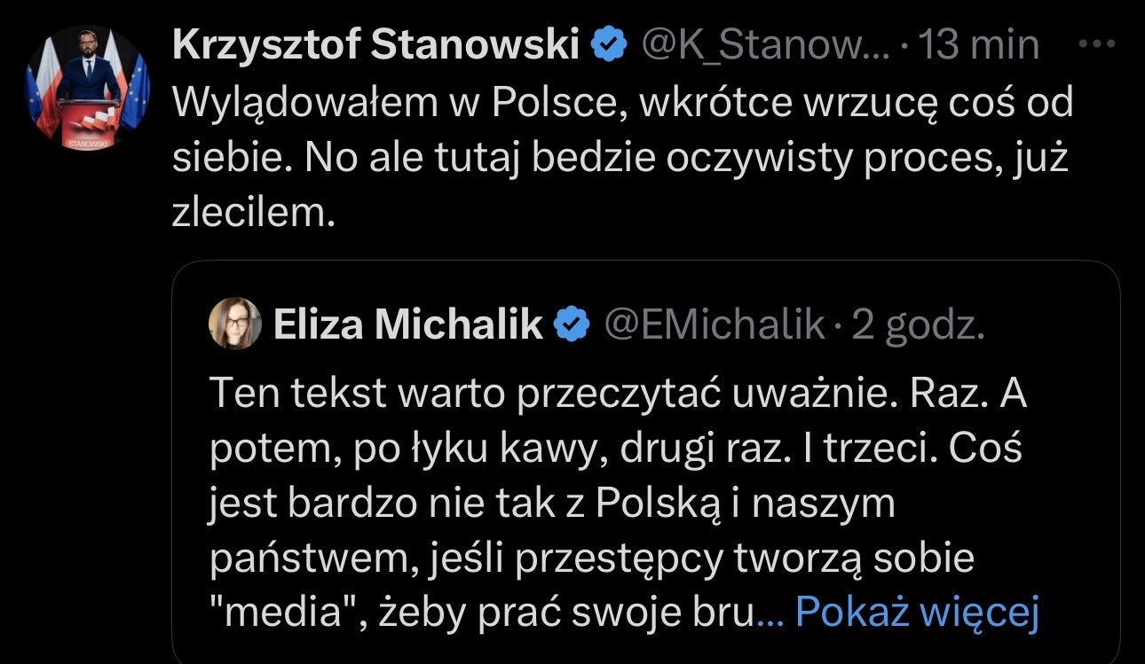Image resolution: width=1145 pixels, height=664 pixels.
Task: Open the @K_Stanow... handle link
Action: click(x=763, y=44)
